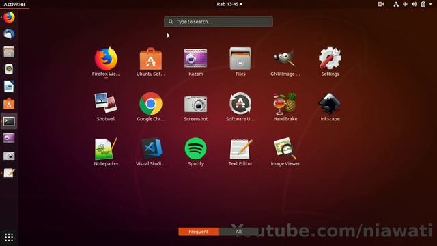Click the Activities button
Image resolution: width=437 pixels, height=246 pixels.
[x=14, y=4]
